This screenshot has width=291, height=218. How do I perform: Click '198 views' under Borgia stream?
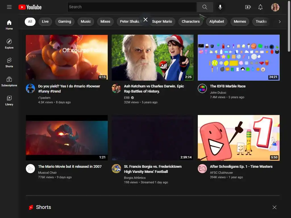131,183
